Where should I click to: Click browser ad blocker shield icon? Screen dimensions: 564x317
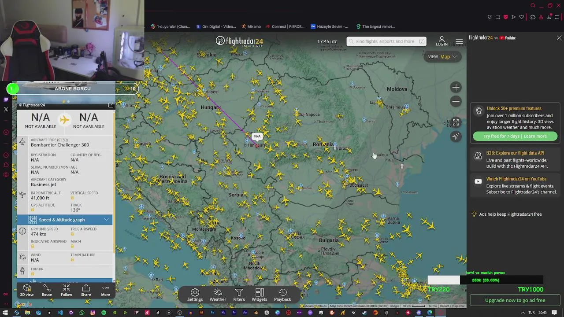(505, 17)
